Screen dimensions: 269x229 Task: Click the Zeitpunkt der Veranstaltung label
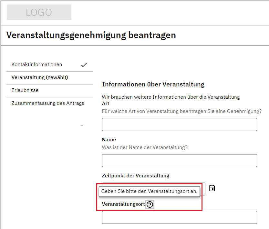point(136,176)
